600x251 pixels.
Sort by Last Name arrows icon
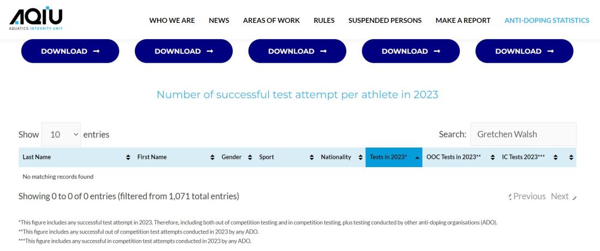pos(128,157)
